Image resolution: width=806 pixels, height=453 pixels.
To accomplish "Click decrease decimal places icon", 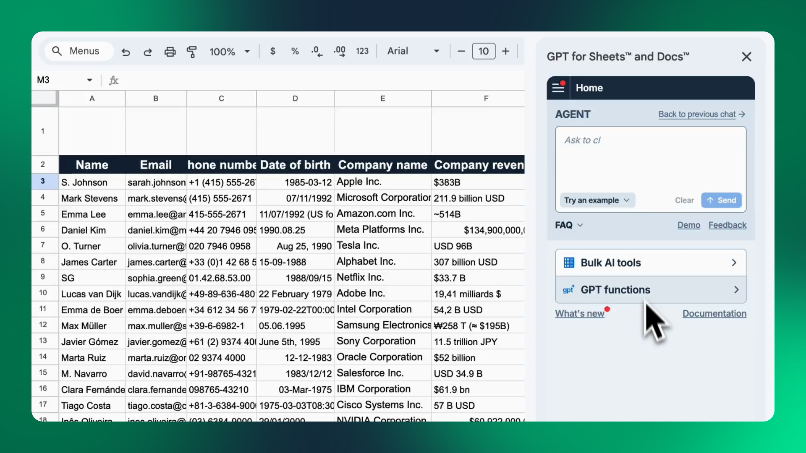I will (317, 52).
